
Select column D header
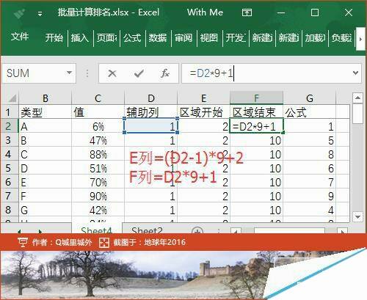point(151,98)
